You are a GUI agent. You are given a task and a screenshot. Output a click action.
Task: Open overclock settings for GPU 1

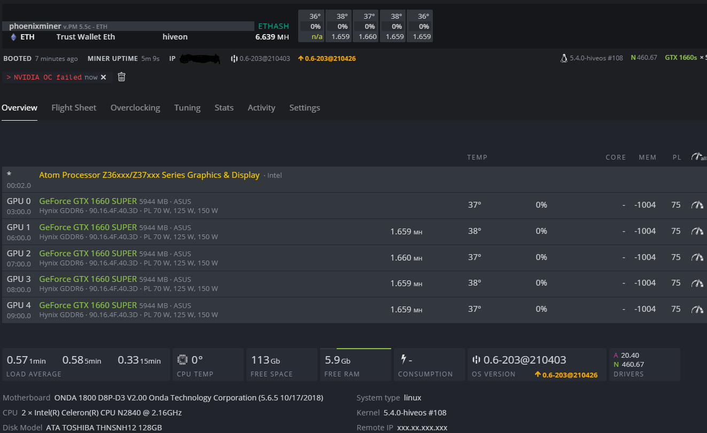coord(697,231)
